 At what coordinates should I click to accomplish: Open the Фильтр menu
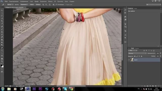tap(50, 2)
